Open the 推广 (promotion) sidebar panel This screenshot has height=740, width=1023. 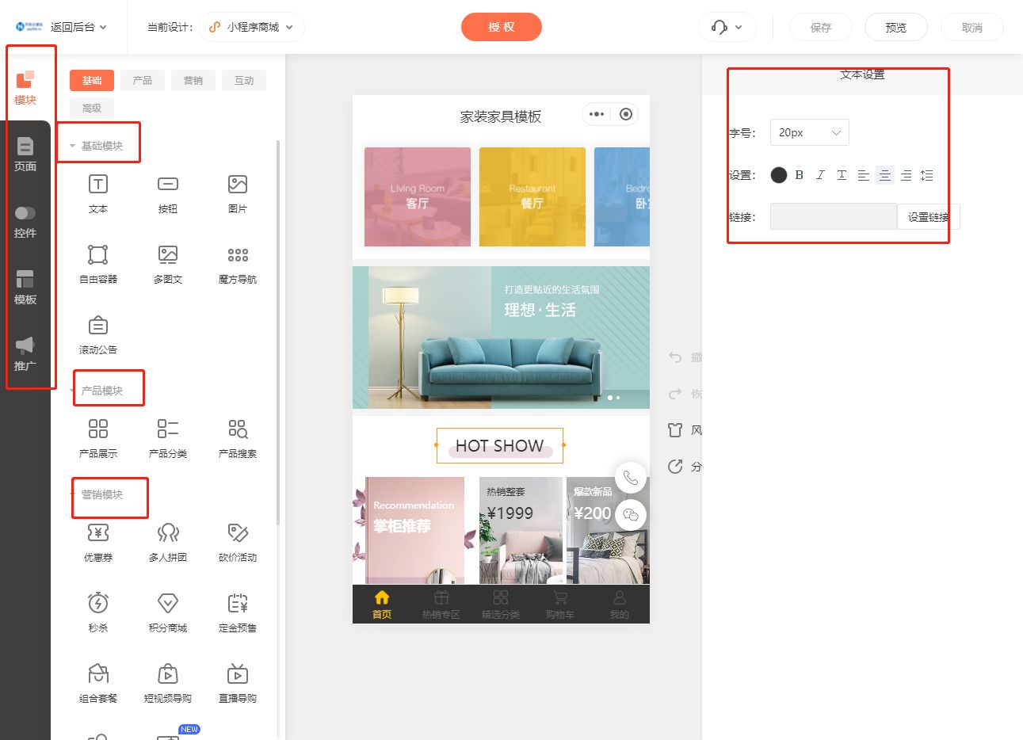[25, 353]
